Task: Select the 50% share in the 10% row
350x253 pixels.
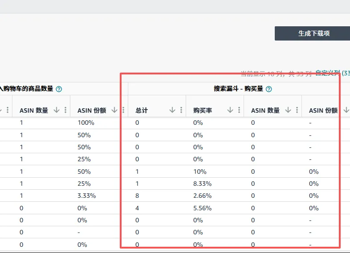Action: (84, 171)
